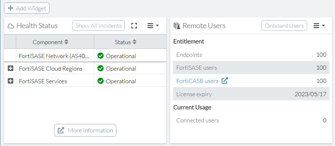Click the Component column header

[55, 42]
